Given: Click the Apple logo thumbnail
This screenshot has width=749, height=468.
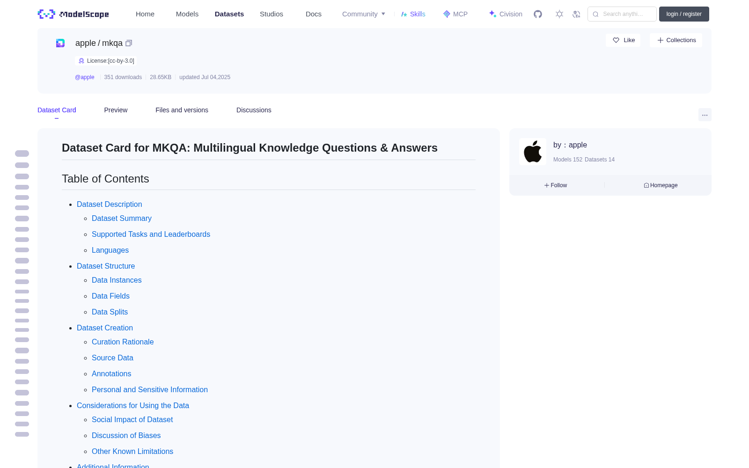Looking at the screenshot, I should coord(533,152).
